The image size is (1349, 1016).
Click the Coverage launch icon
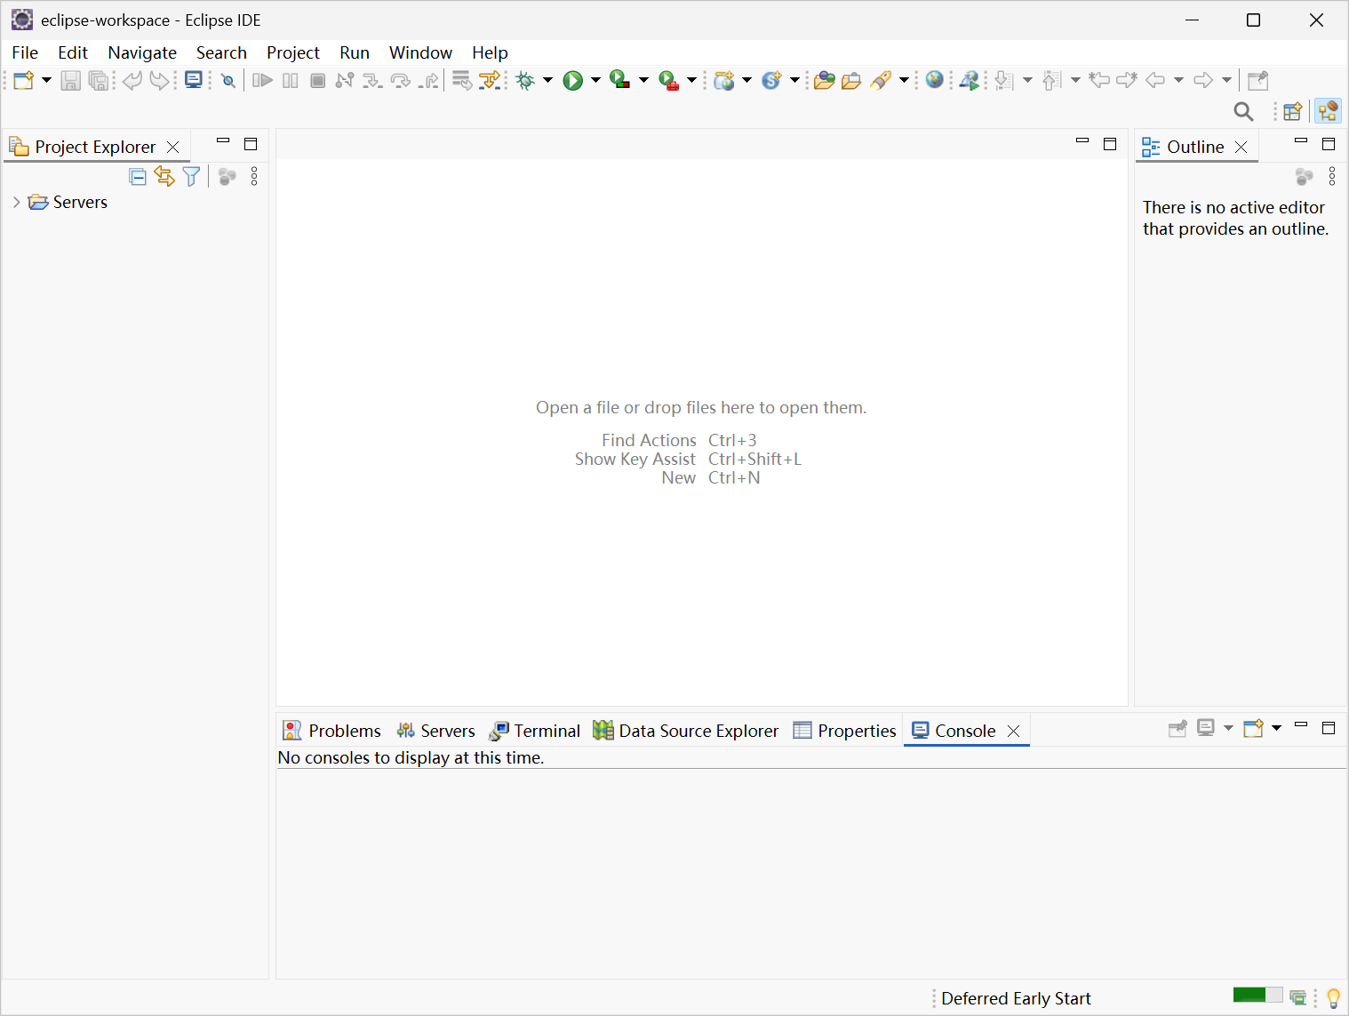point(620,81)
